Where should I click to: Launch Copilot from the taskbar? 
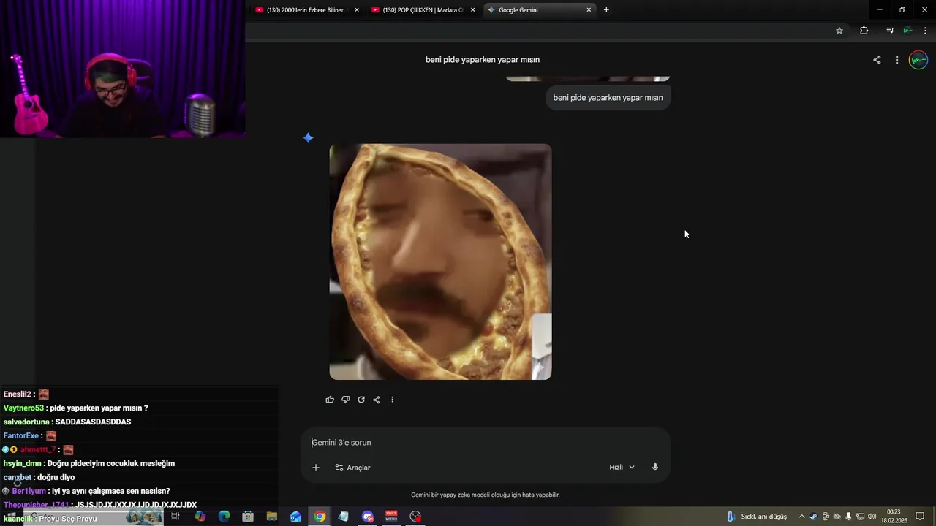coord(200,517)
